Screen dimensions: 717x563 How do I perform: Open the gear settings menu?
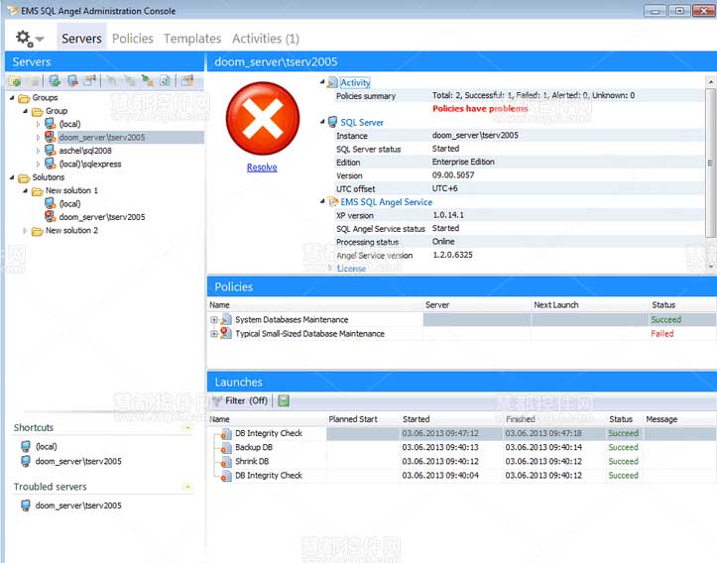click(30, 39)
